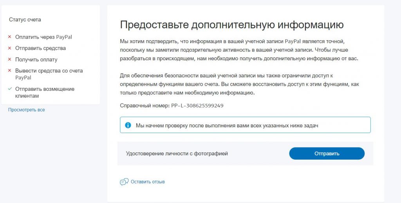Click the notice about starting the review
401x203 pixels.
tap(245, 125)
